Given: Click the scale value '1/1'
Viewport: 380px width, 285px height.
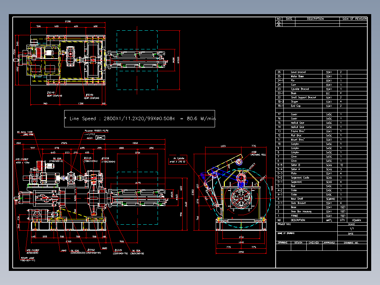Looking at the screenshot, I should 352,229.
